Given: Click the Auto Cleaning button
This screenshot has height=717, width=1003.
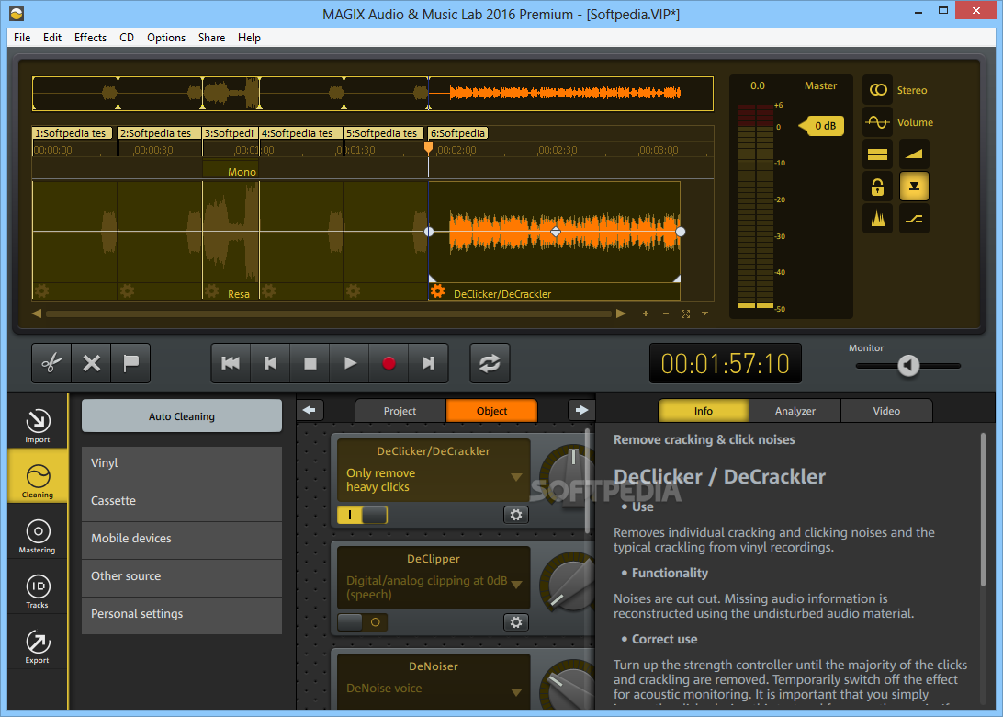Looking at the screenshot, I should [182, 416].
